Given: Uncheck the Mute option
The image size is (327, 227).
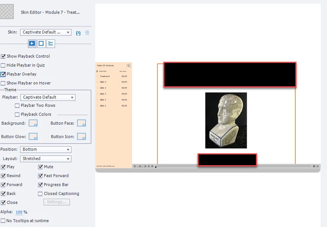Looking at the screenshot, I should 40,167.
